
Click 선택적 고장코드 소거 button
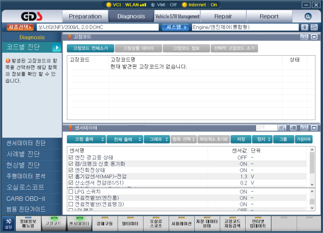click(234, 48)
